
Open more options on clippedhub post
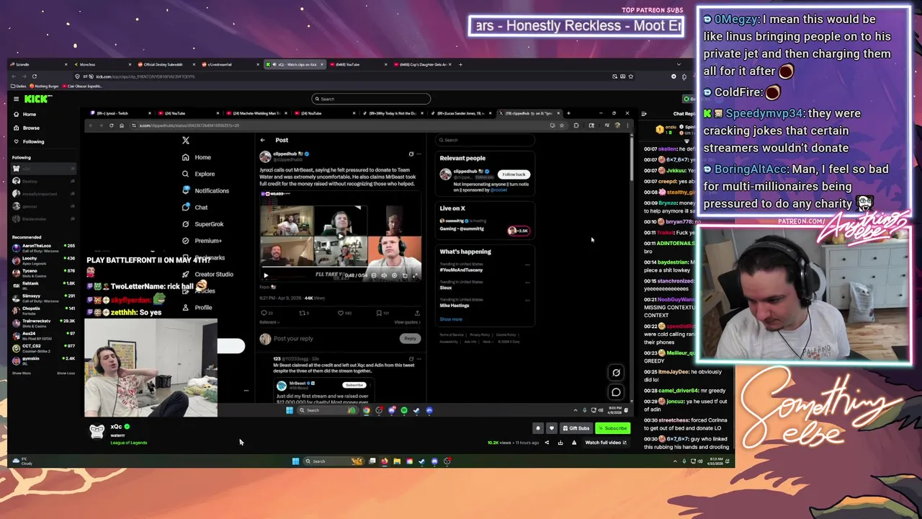[420, 154]
